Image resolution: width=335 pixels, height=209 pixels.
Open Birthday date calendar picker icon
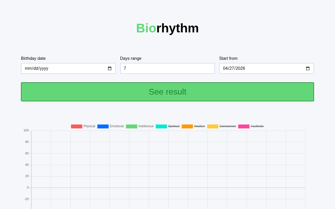tap(110, 68)
